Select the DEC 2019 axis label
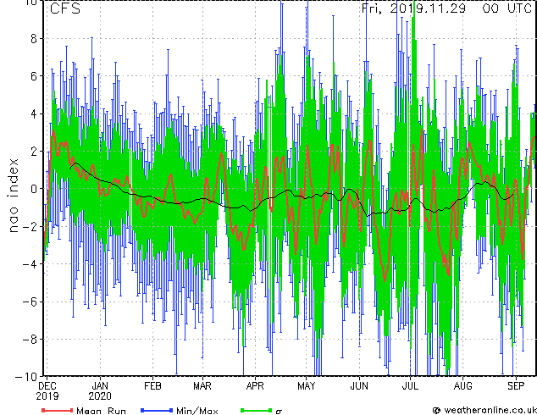 (47, 391)
